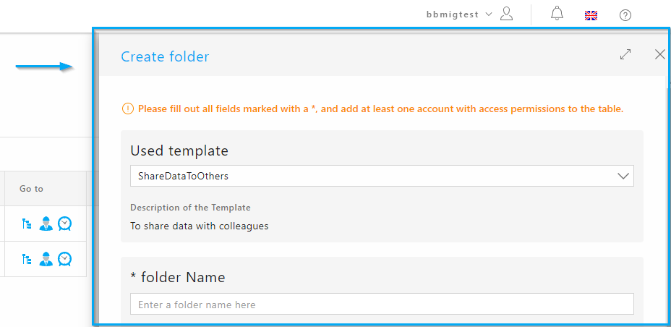Image resolution: width=671 pixels, height=327 pixels.
Task: Click the person icon in first row
Action: pos(46,224)
